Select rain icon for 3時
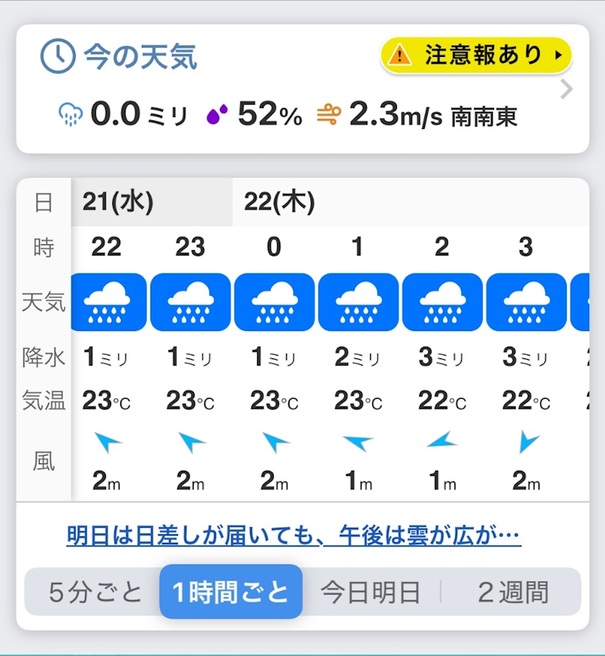The height and width of the screenshot is (656, 605). tap(526, 302)
